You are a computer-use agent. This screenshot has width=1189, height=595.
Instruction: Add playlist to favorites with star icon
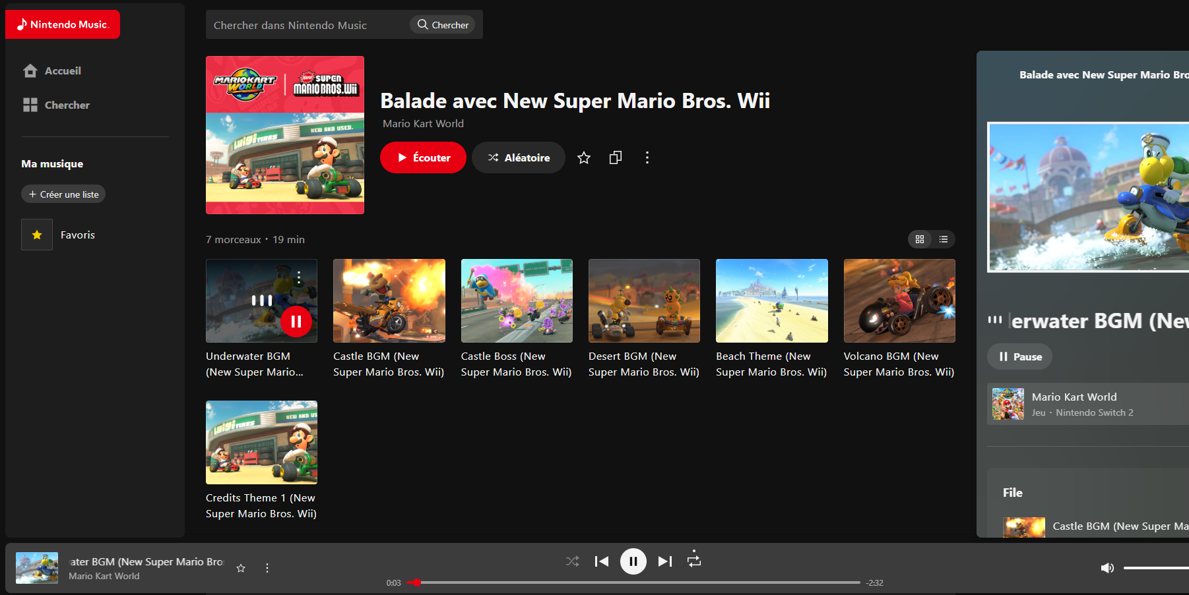[x=584, y=157]
